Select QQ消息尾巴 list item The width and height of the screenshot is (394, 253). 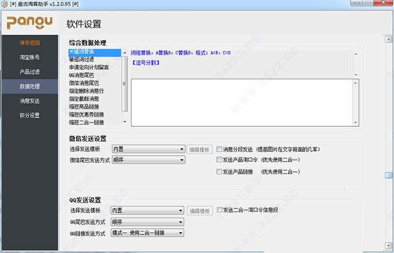[94, 75]
